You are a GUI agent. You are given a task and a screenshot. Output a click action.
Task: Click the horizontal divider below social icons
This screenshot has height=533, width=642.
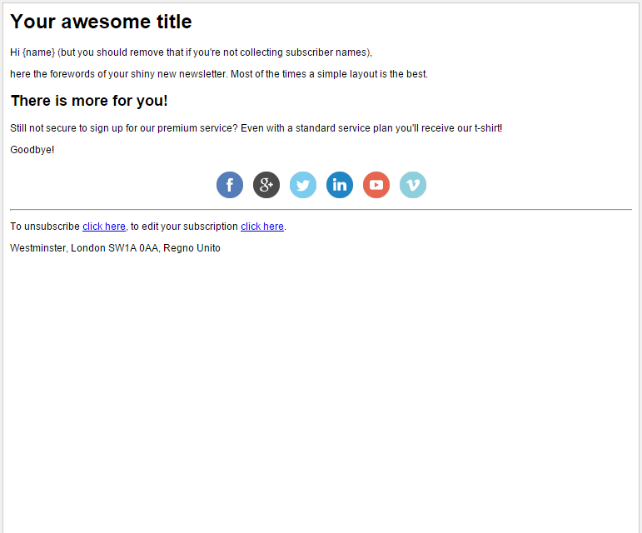tap(321, 210)
